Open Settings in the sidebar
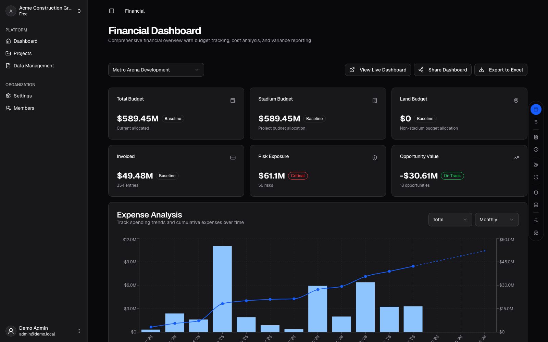548x342 pixels. [44, 96]
